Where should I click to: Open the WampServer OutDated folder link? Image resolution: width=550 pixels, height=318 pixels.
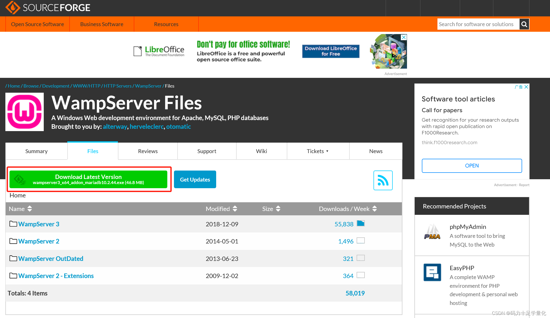[51, 259]
